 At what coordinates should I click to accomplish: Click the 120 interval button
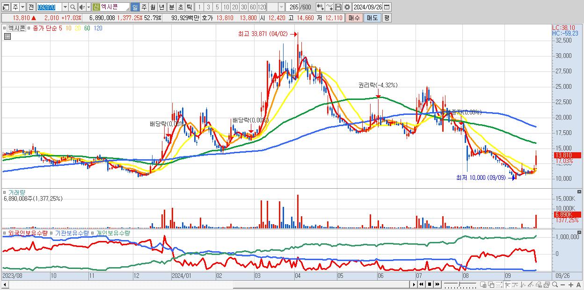coord(262,7)
